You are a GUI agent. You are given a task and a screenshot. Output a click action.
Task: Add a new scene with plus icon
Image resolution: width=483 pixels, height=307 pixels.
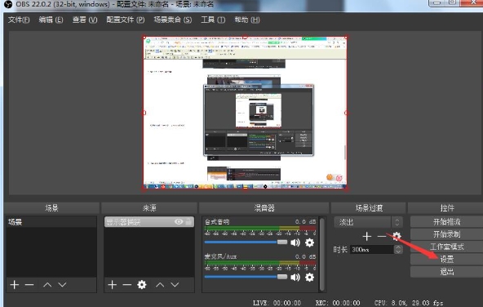click(15, 285)
